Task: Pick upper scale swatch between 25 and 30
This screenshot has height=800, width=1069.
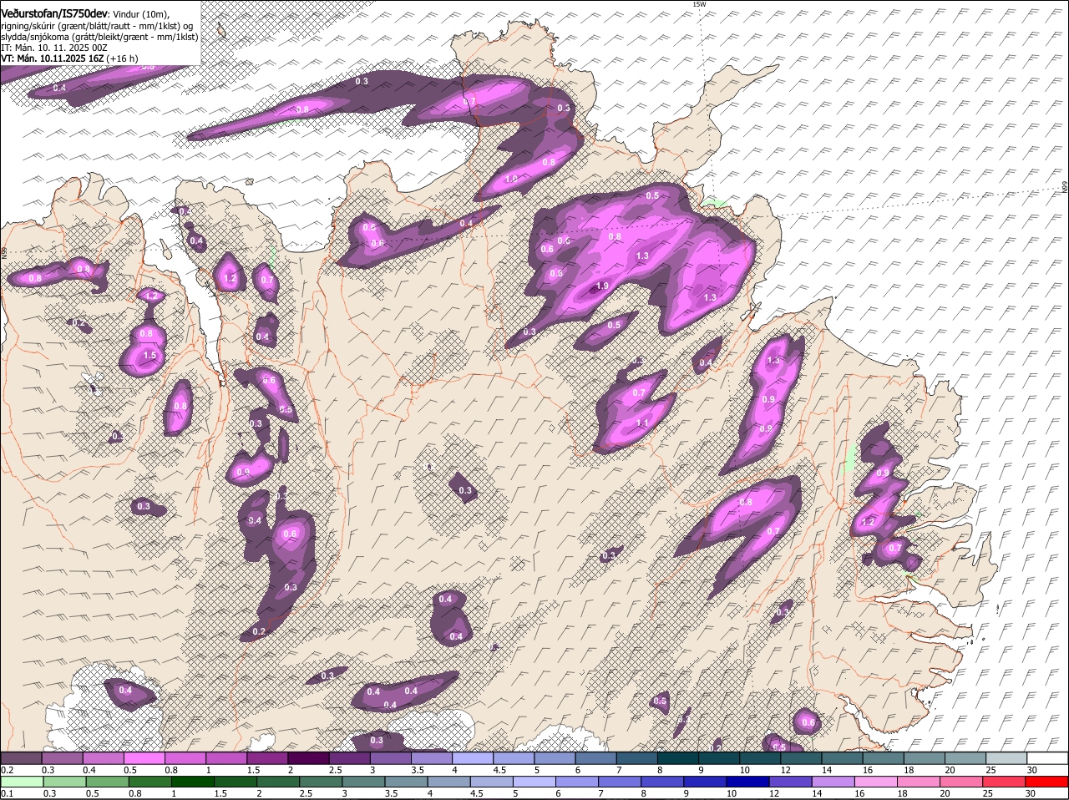Action: [1007, 757]
